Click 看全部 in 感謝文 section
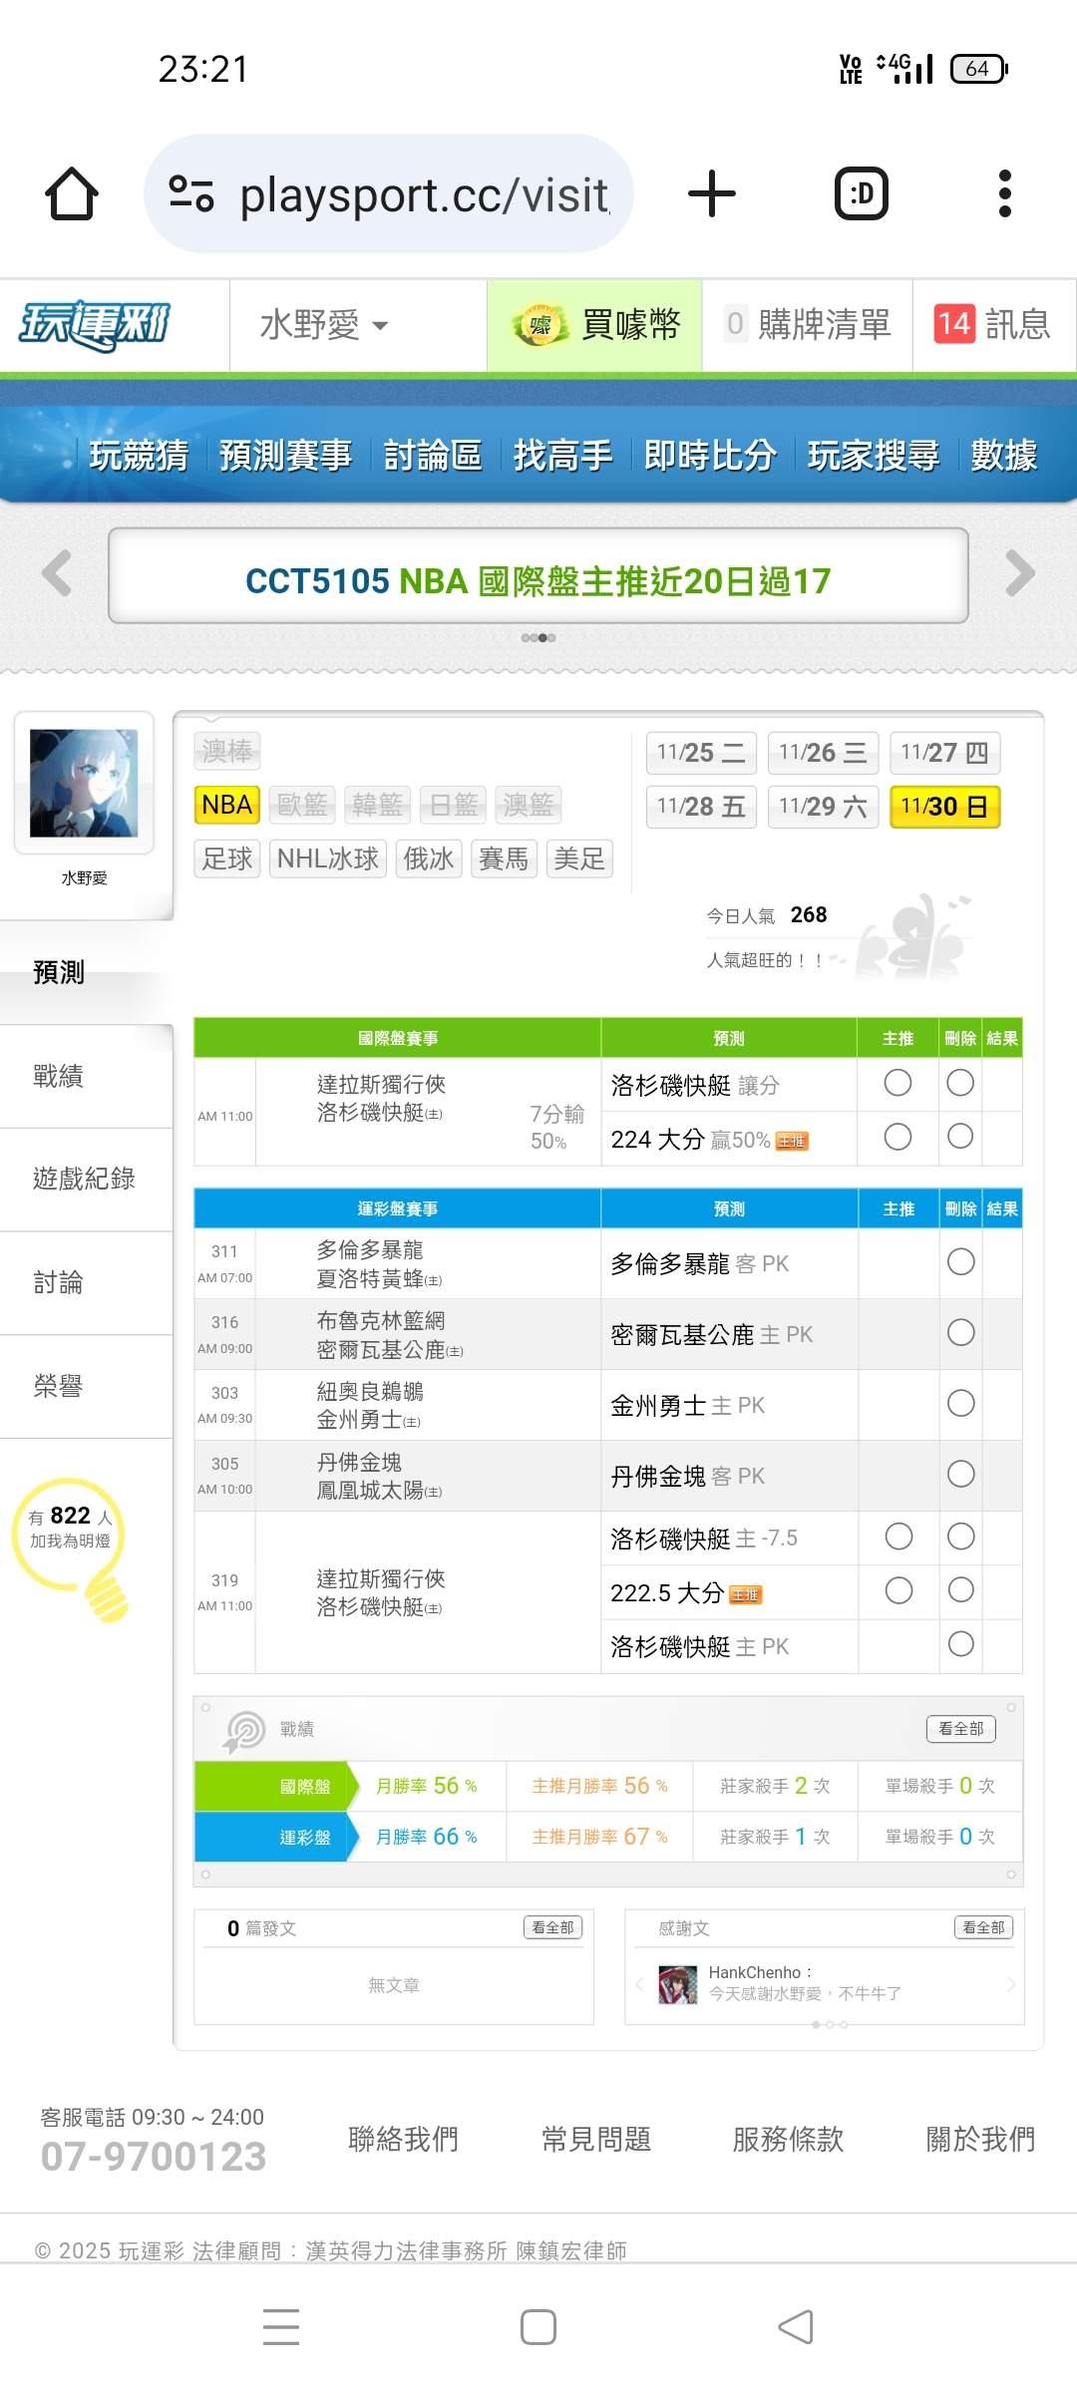The image size is (1077, 2393). coord(983,1927)
